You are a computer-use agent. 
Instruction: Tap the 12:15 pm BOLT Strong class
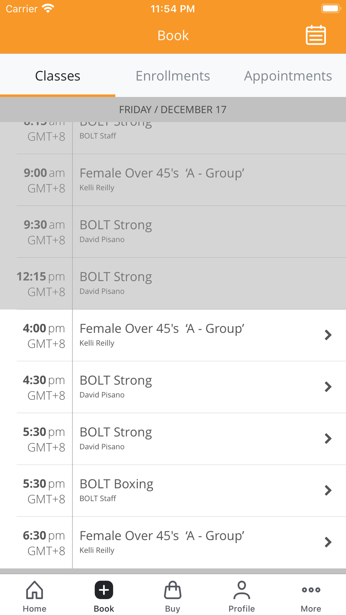[116, 277]
